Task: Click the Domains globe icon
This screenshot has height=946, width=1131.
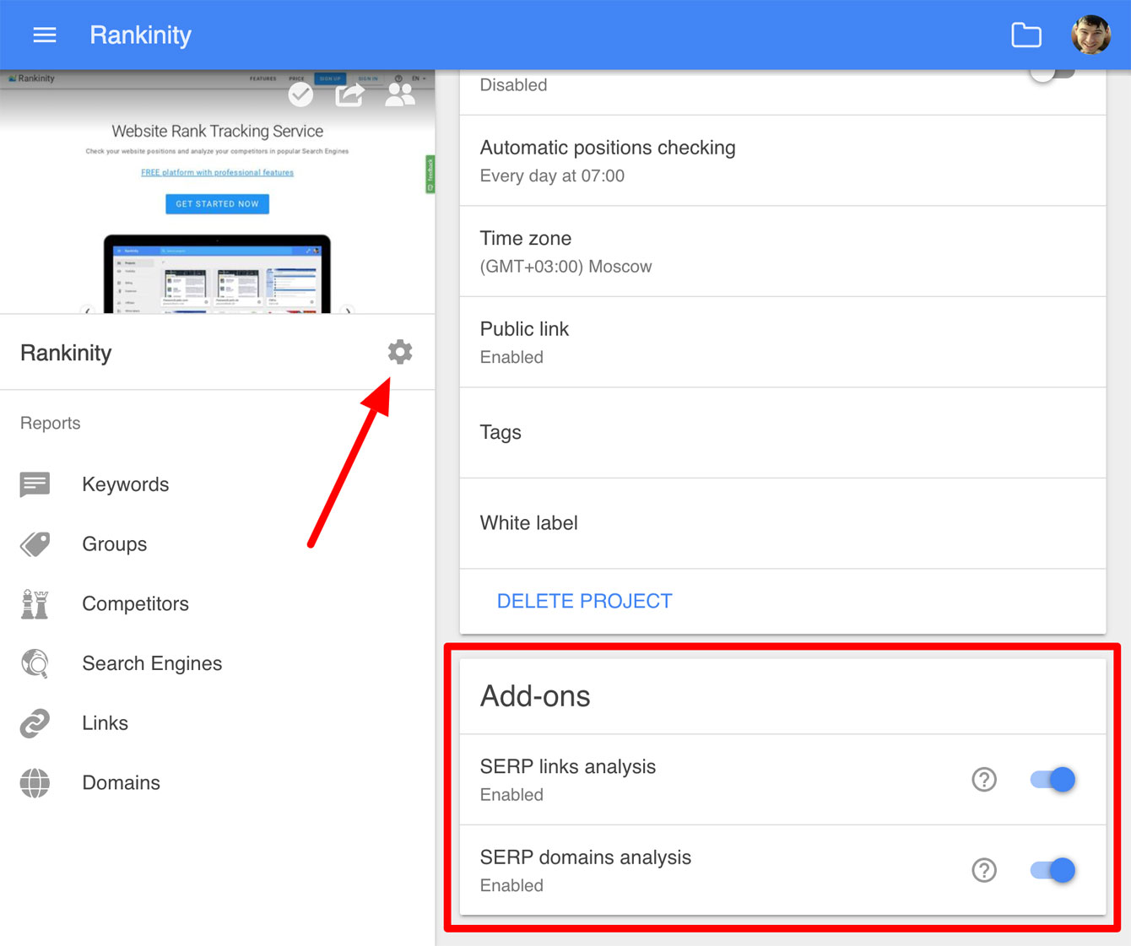Action: tap(35, 783)
